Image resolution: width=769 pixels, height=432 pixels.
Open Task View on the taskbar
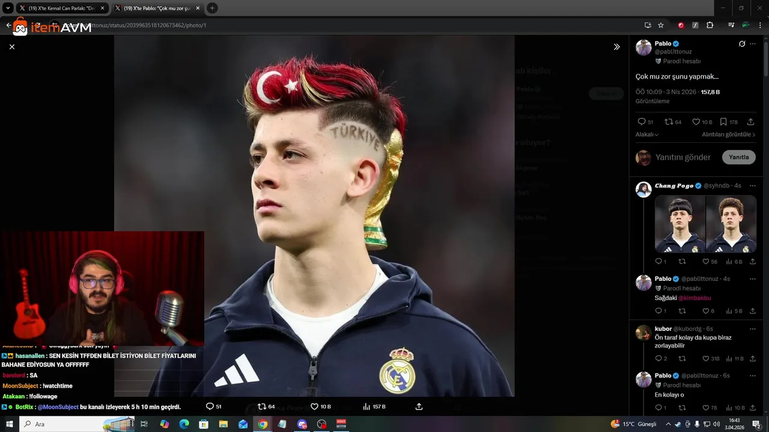coord(144,424)
